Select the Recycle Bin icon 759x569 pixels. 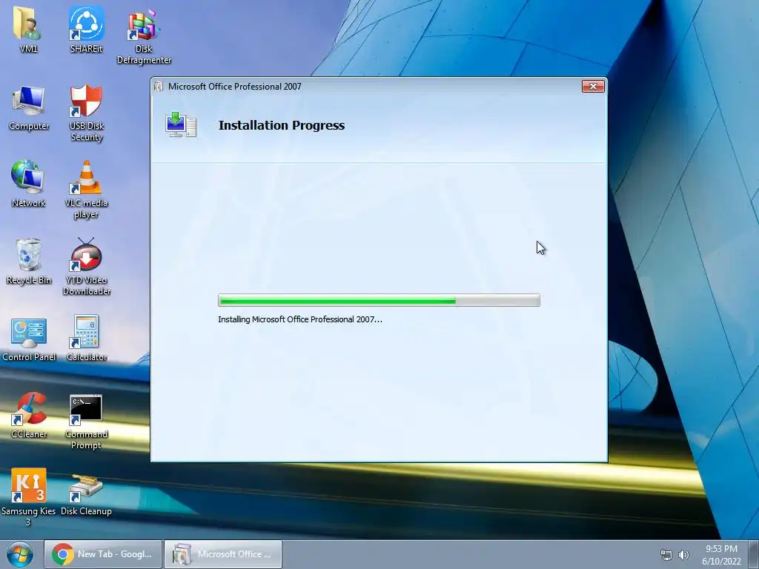tap(29, 262)
